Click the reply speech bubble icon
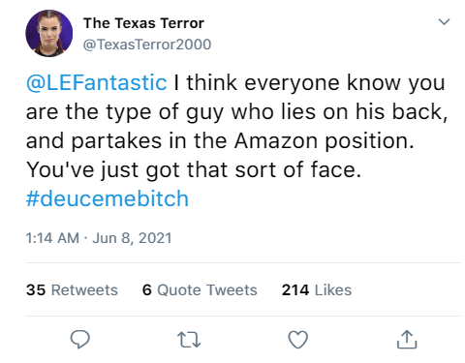 [x=79, y=340]
